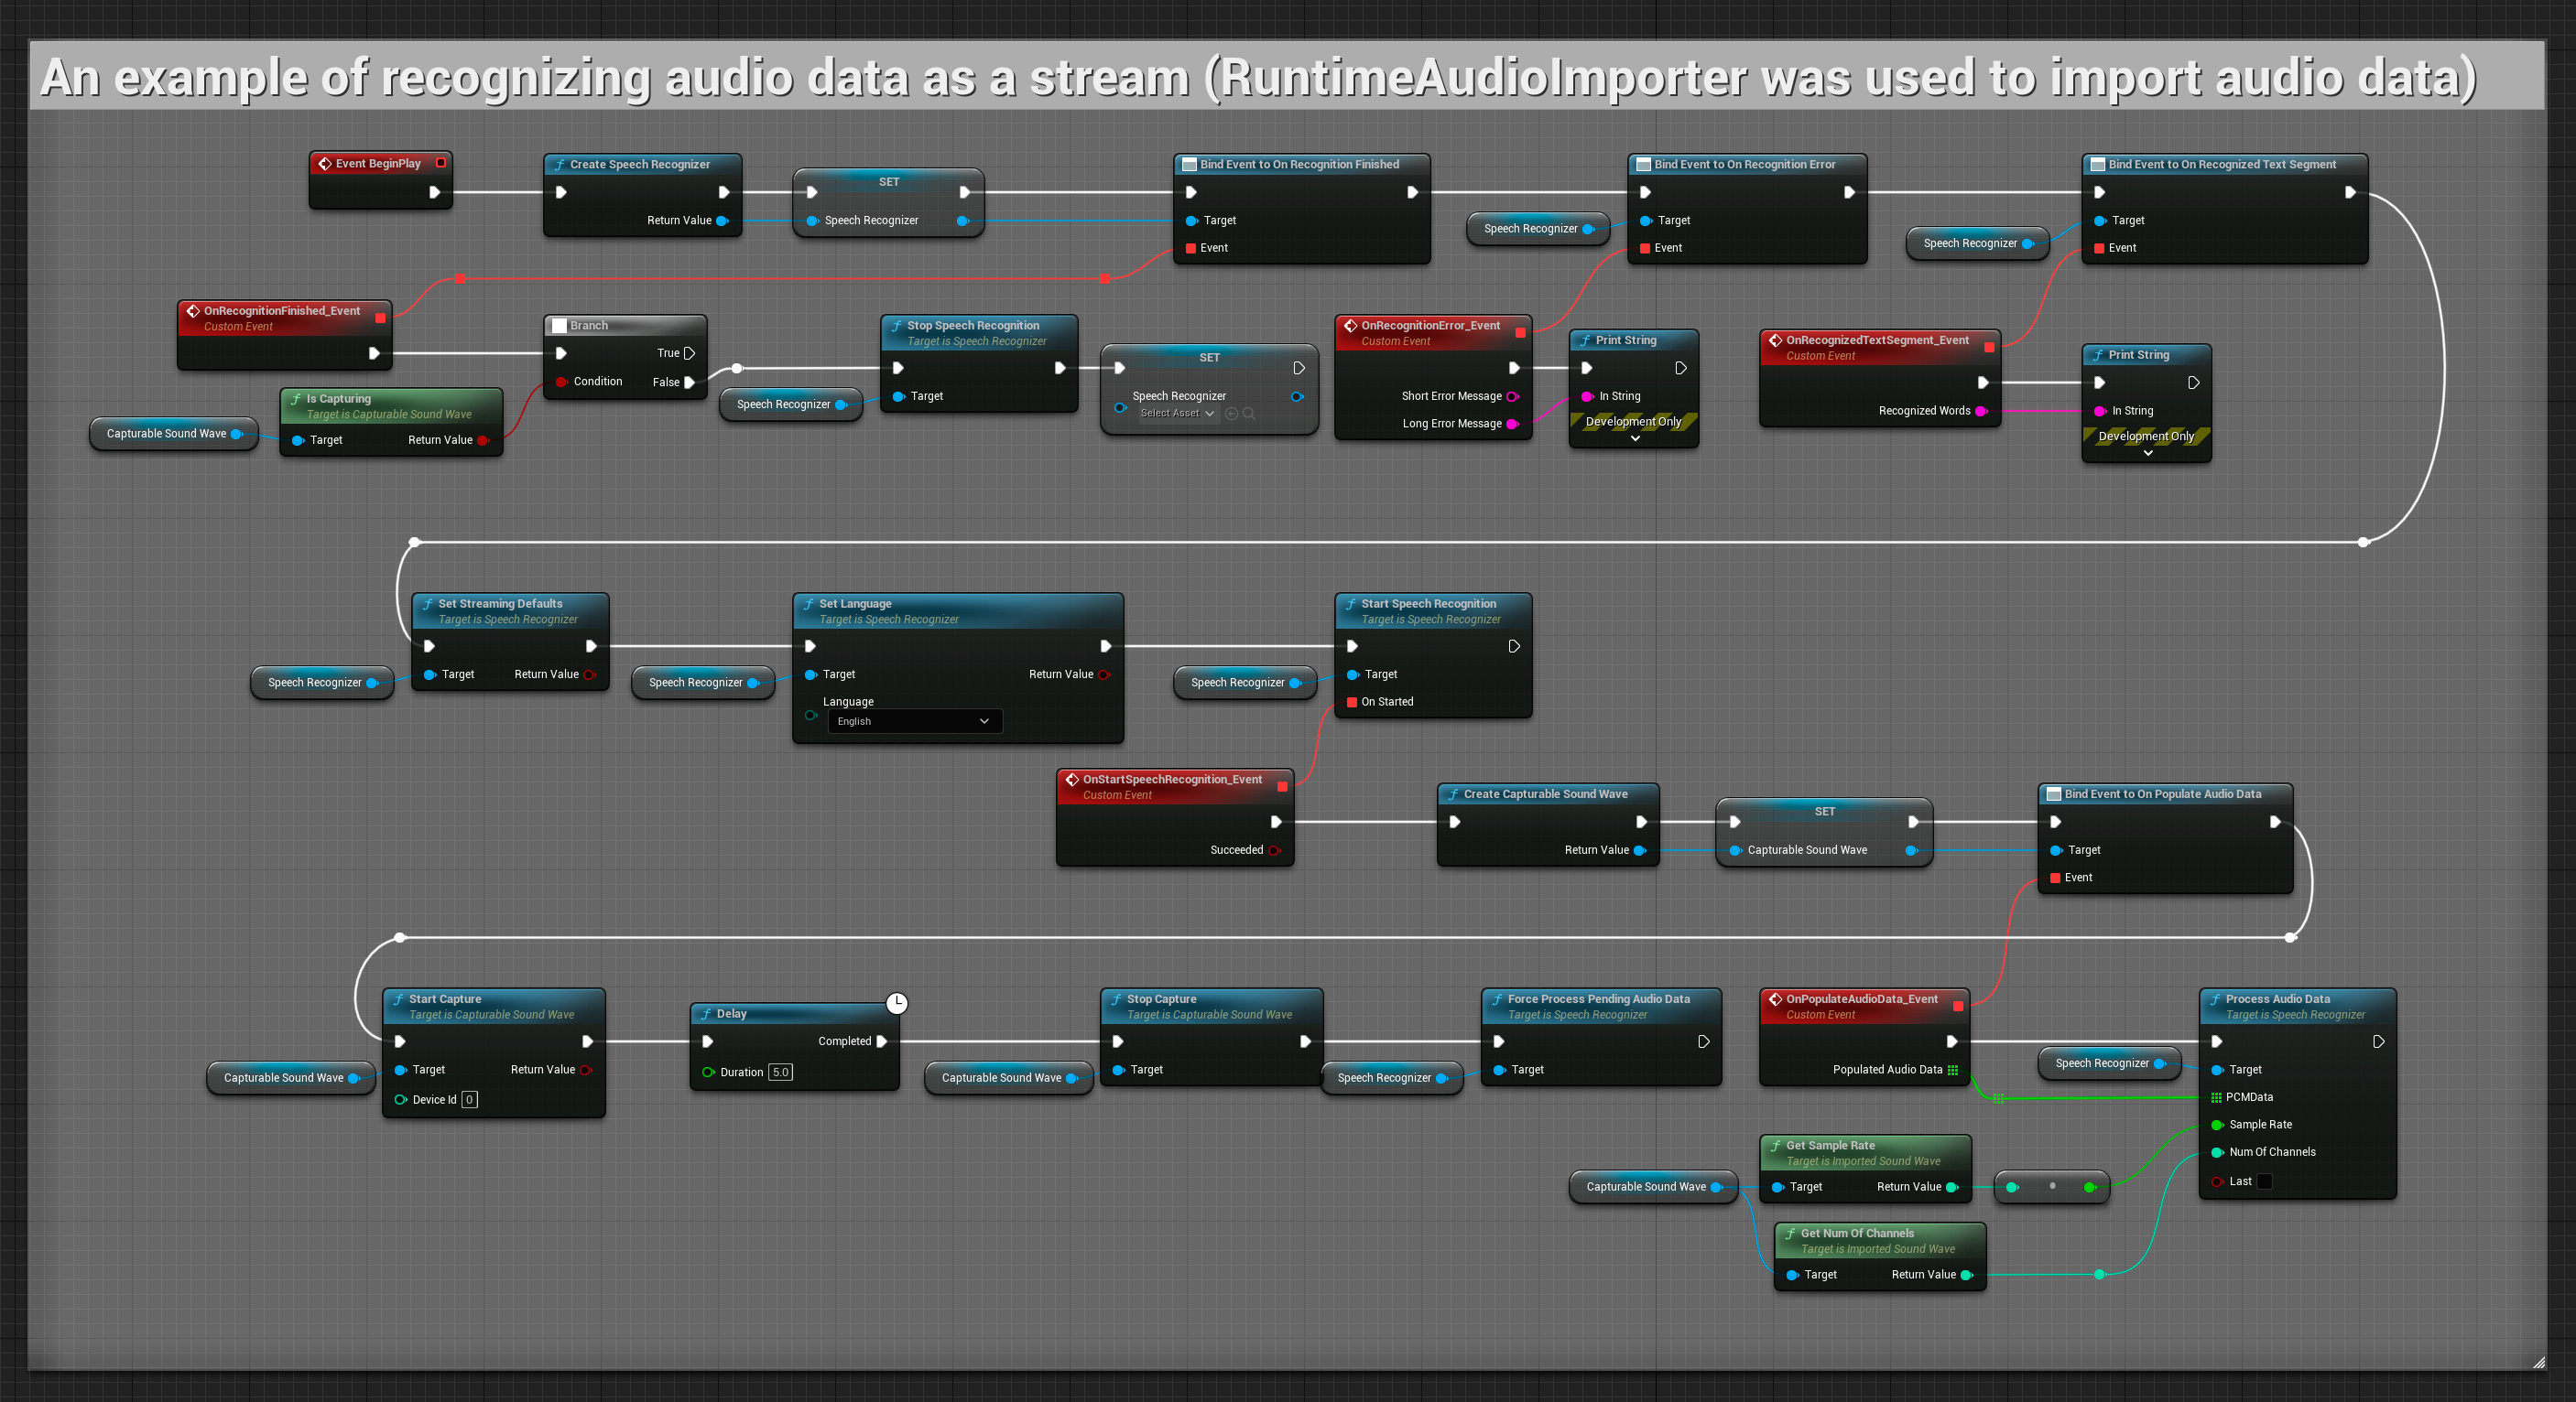Click the Num Of Channels input pin
Screen dimensions: 2576x1402
tap(2217, 1152)
